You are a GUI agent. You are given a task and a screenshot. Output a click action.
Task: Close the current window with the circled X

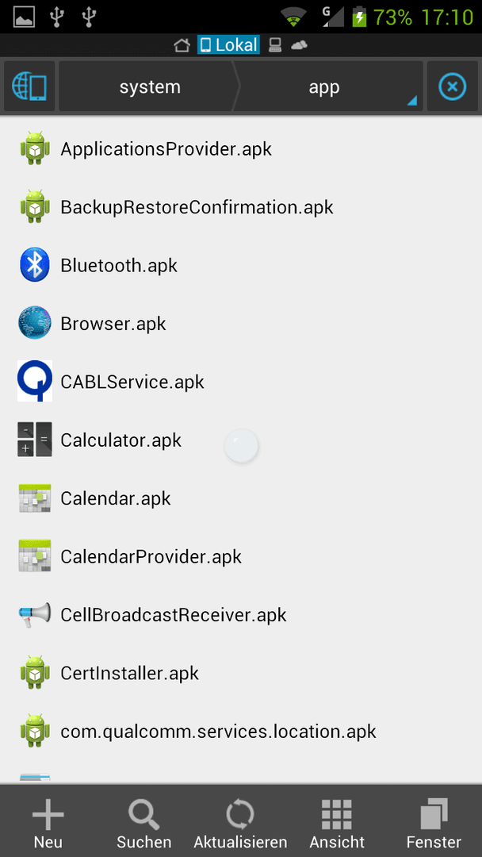pyautogui.click(x=453, y=86)
